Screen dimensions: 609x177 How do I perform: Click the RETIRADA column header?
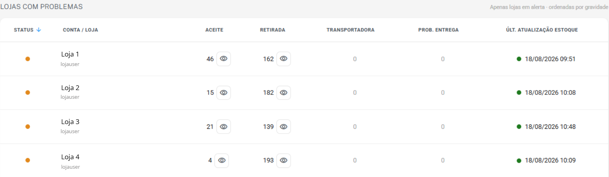(x=273, y=30)
